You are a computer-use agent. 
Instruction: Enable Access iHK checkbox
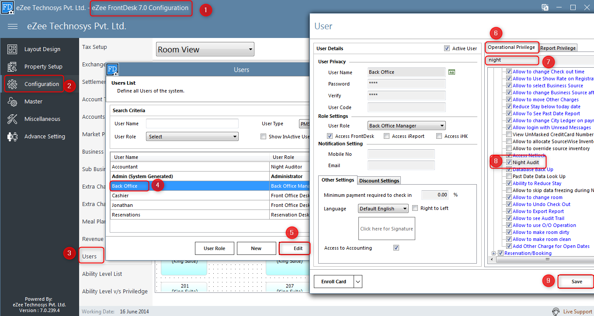(439, 136)
